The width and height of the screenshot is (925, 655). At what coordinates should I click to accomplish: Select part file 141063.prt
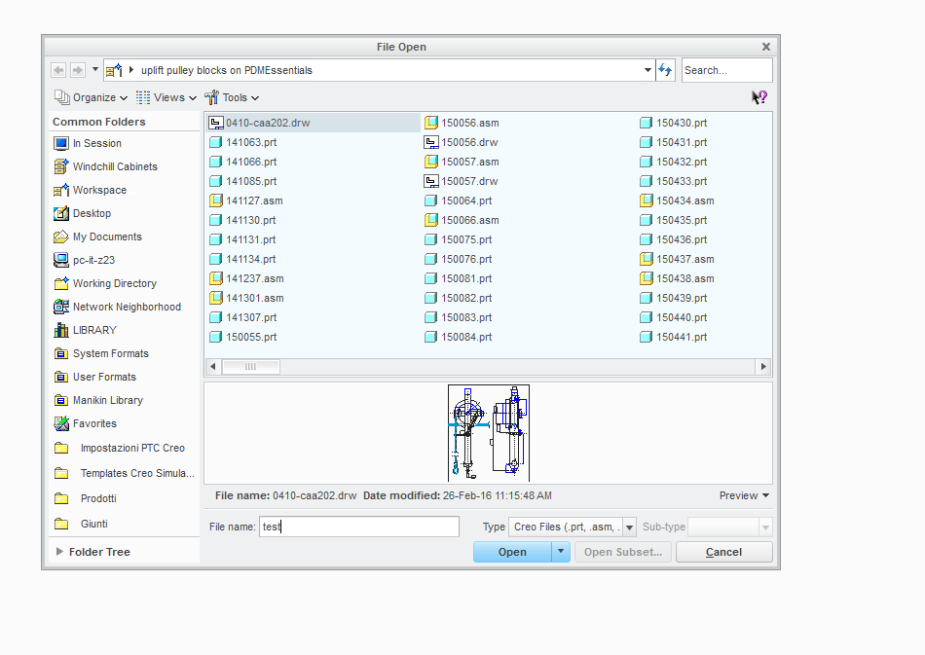(x=243, y=142)
